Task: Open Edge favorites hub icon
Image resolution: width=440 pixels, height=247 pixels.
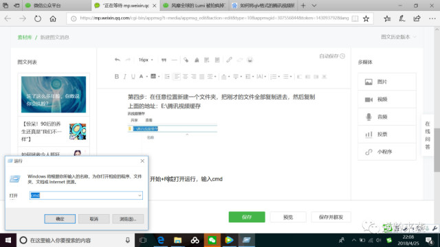Action: [387, 19]
